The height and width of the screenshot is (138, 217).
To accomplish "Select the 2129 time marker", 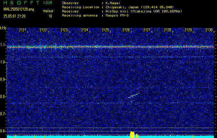I will 188,30.
